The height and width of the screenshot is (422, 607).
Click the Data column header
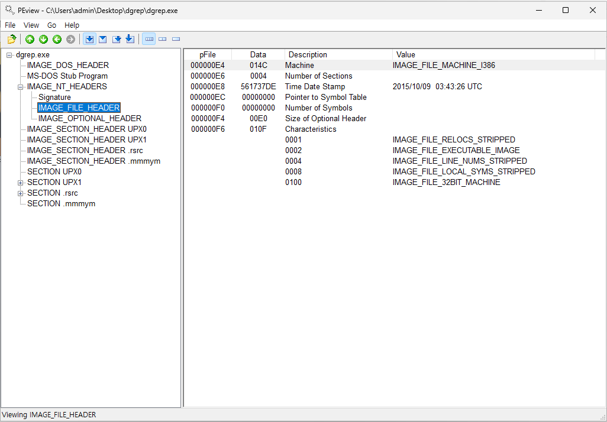click(258, 54)
